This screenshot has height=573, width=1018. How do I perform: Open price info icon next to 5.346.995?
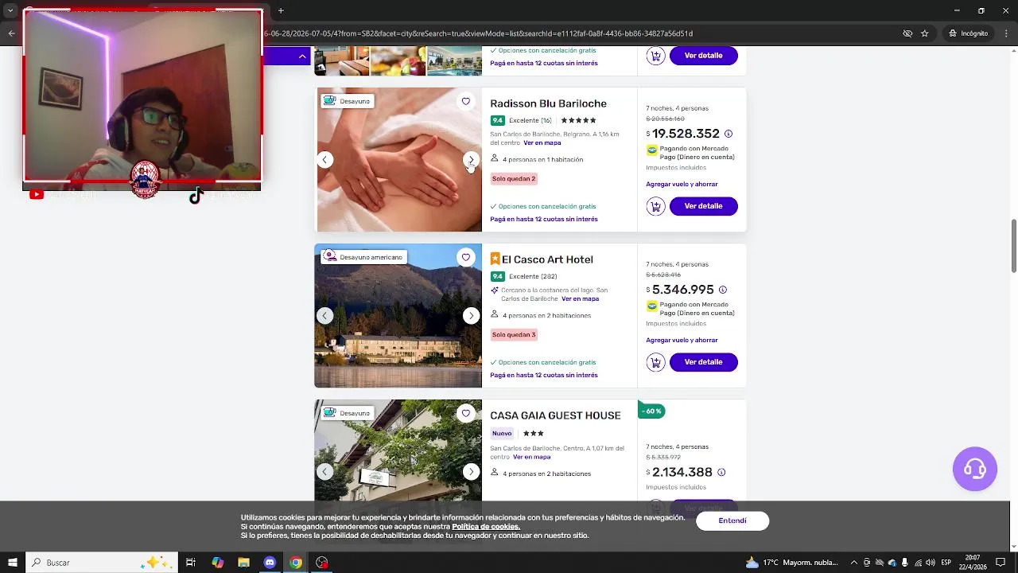[x=722, y=290]
